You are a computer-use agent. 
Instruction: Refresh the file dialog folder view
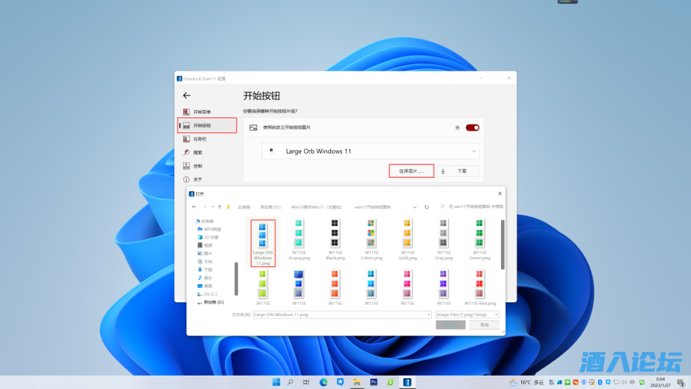tap(427, 207)
